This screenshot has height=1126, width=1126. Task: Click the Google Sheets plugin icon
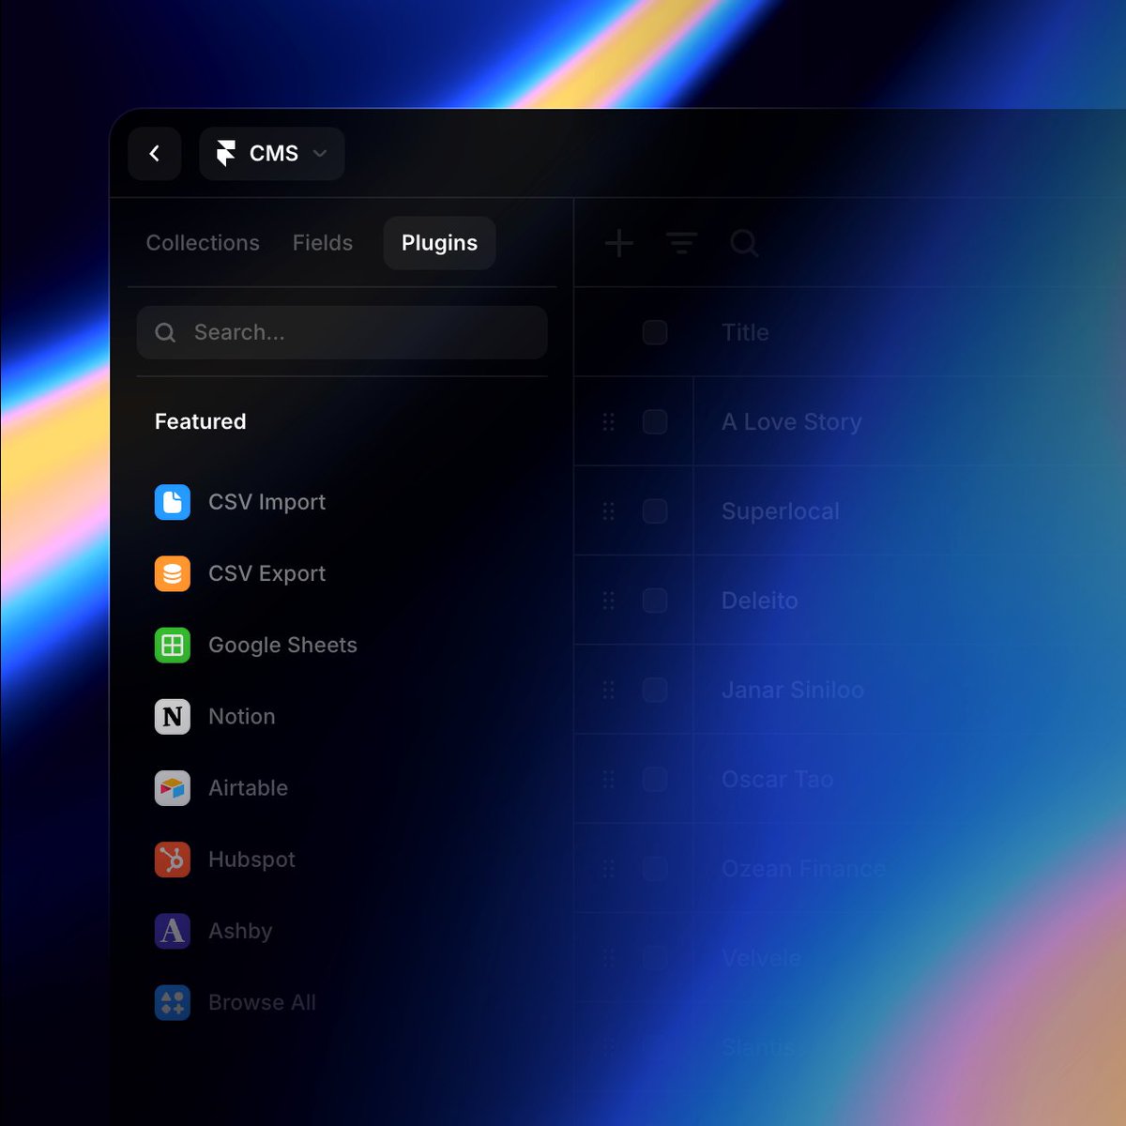tap(173, 645)
